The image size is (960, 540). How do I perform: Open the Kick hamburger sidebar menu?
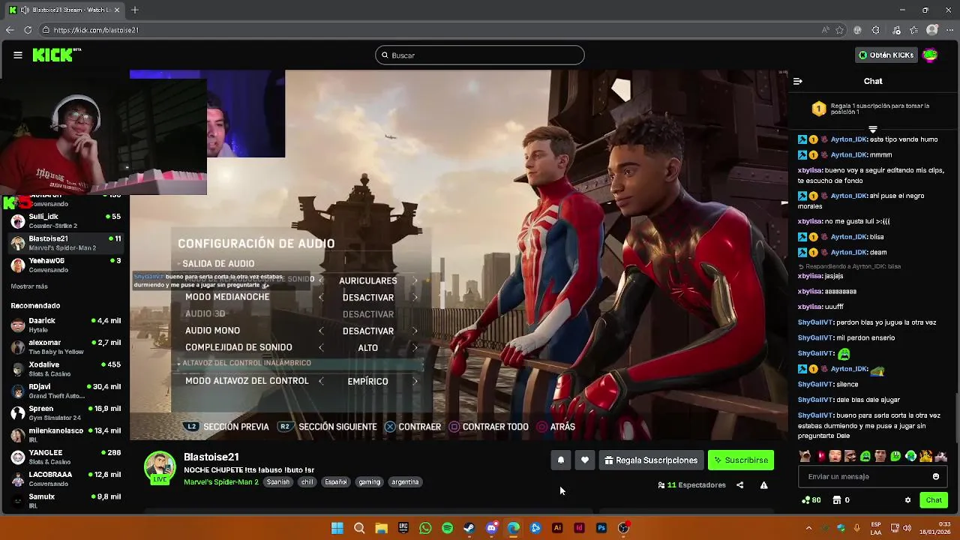pyautogui.click(x=17, y=55)
